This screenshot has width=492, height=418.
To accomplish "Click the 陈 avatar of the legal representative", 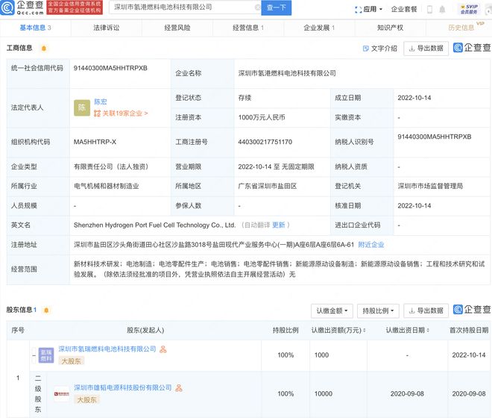I will (82, 107).
